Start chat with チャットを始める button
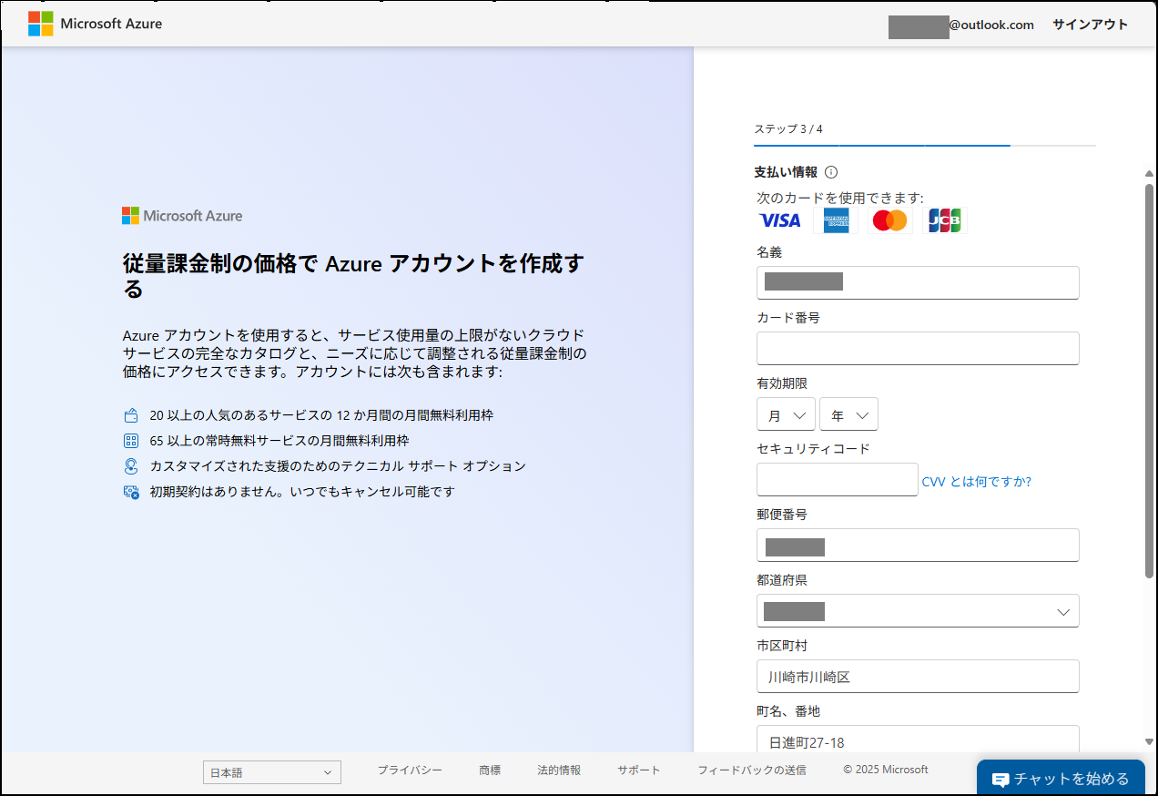 coord(1061,779)
